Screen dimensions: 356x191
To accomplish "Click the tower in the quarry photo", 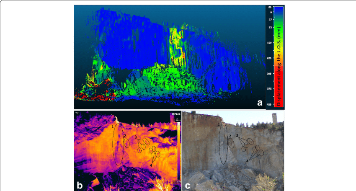I will pos(274,118).
